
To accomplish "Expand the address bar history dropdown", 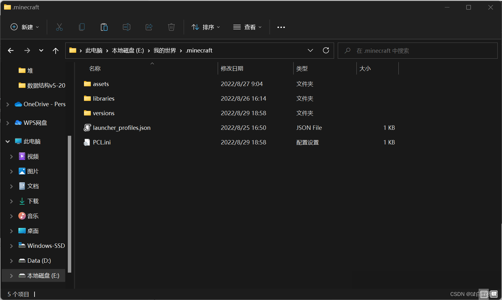I will 310,50.
